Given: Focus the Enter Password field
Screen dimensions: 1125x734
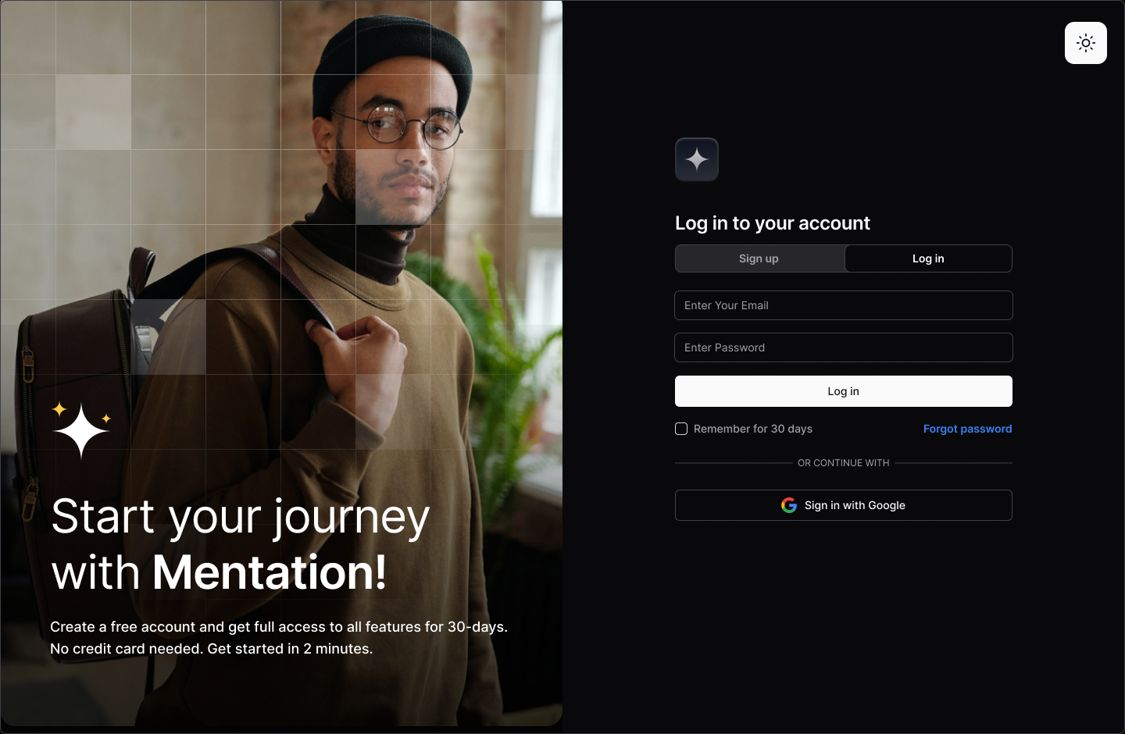Looking at the screenshot, I should [844, 347].
